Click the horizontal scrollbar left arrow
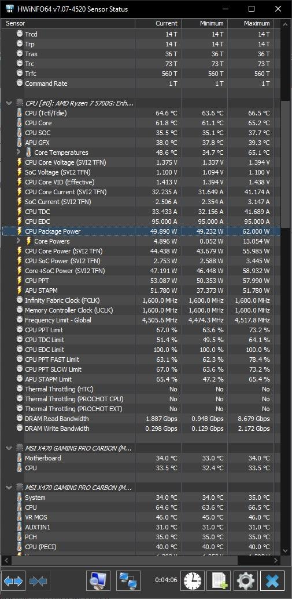This screenshot has height=599, width=292. coord(8,560)
